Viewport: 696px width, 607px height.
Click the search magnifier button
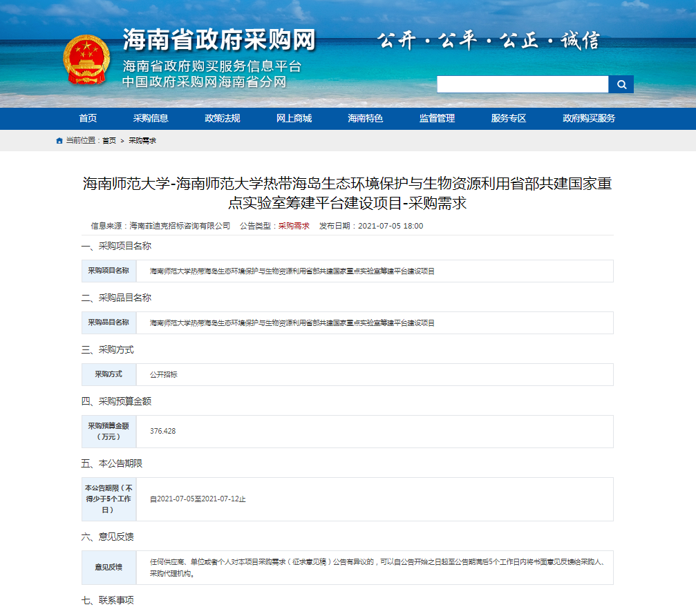pyautogui.click(x=621, y=84)
